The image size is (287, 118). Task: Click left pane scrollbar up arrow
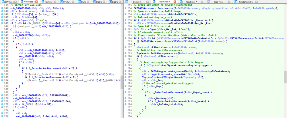click(x=122, y=6)
